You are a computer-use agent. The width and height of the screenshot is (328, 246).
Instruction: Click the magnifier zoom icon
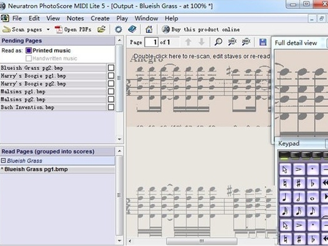pos(218,42)
